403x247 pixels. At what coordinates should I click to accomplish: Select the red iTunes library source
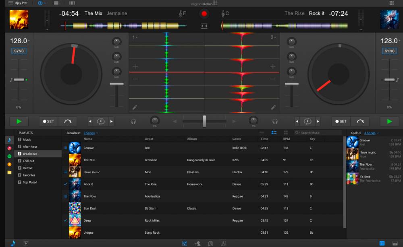tap(10, 148)
